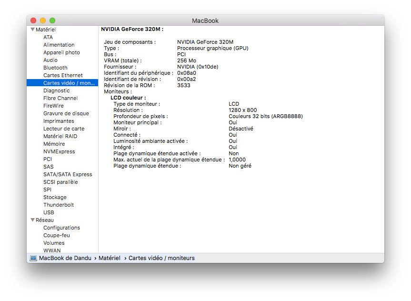Screen dimensions: 411x301
Task: Select Bluetooth in the sidebar
Action: click(x=55, y=68)
